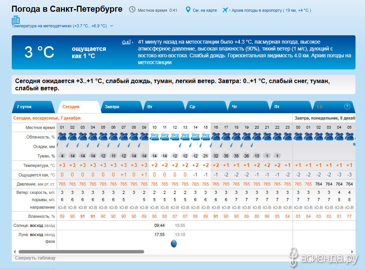Click the moon phase icon
Screen dimensions: 365x269
[174, 244]
